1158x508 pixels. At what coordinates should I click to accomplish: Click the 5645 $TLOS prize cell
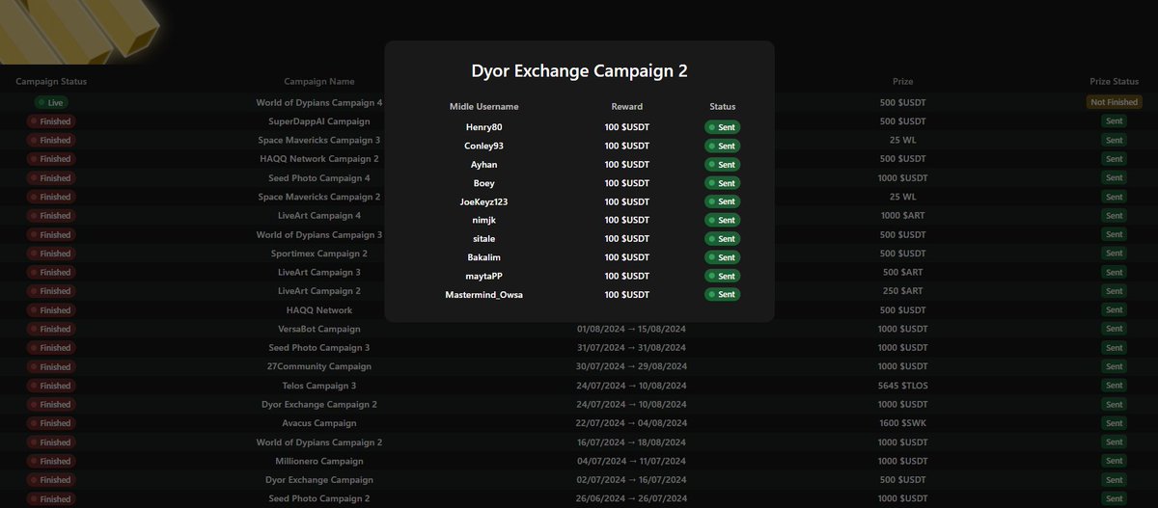(903, 386)
